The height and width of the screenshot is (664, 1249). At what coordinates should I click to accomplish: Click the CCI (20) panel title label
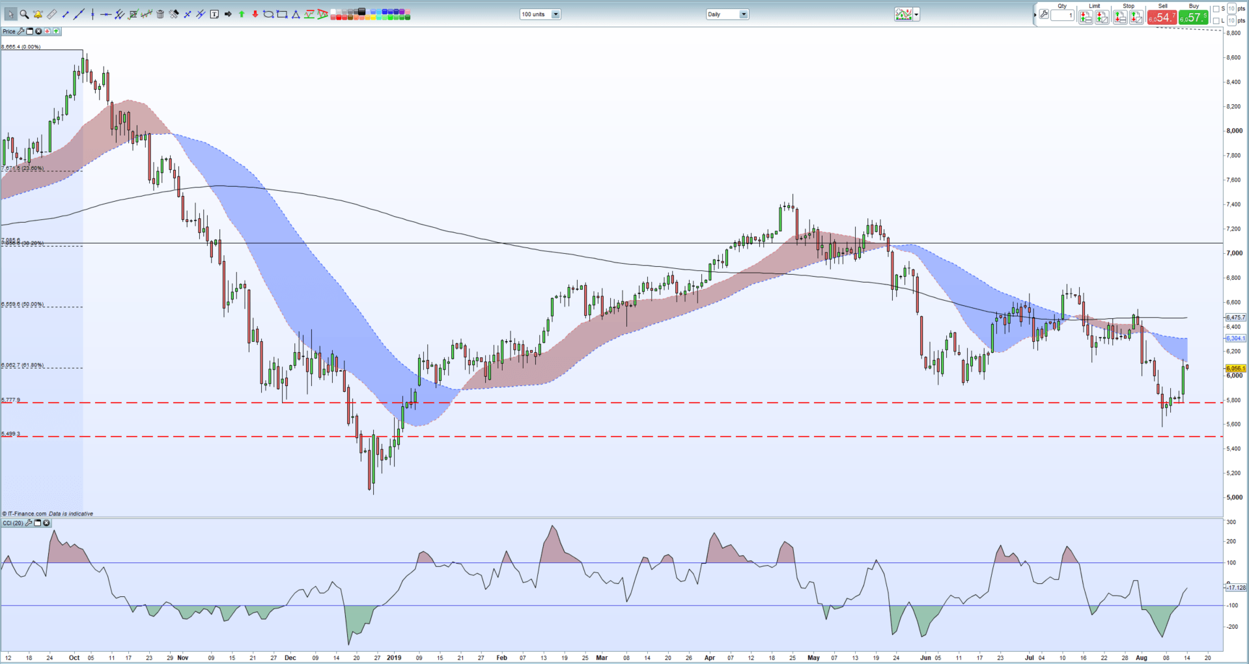tap(13, 523)
